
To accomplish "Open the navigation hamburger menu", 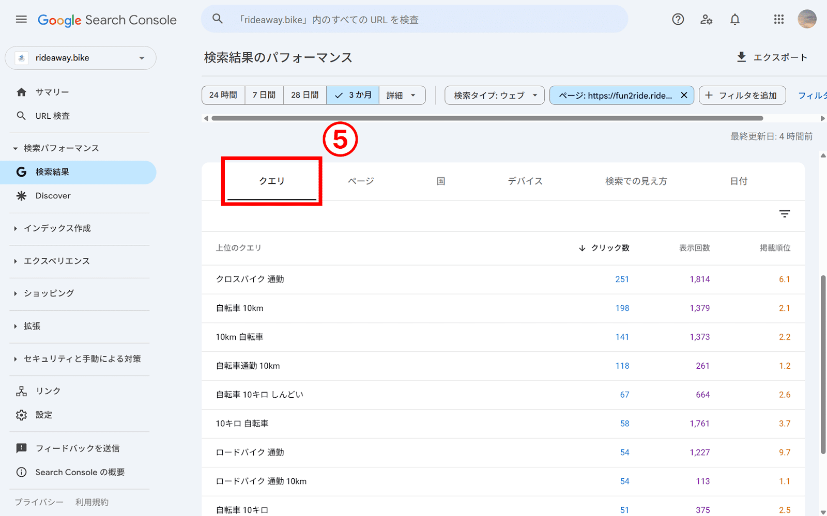I will (21, 19).
